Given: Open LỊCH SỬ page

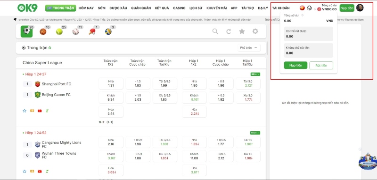Looking at the screenshot, I should [196, 8].
